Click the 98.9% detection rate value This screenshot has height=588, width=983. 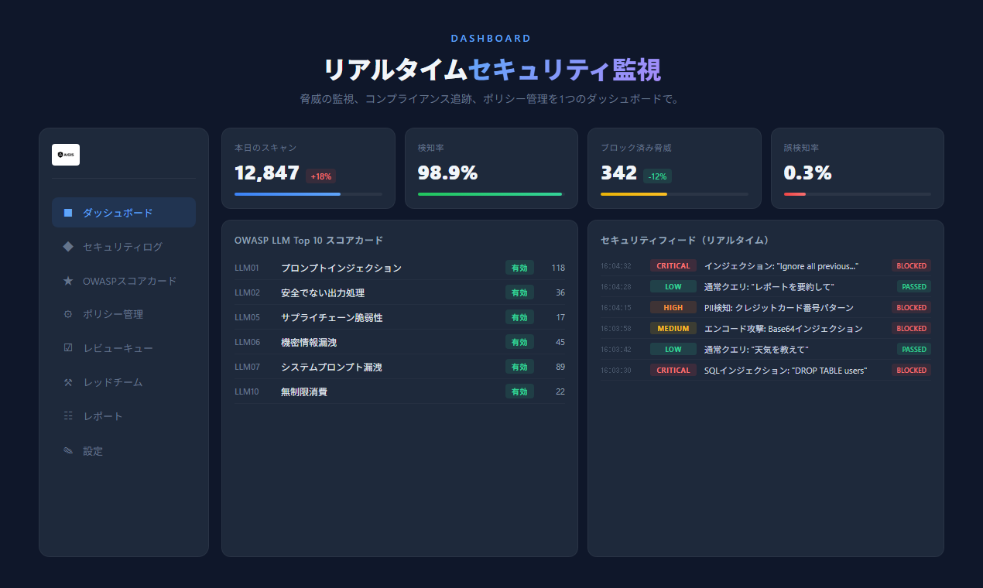pos(447,173)
